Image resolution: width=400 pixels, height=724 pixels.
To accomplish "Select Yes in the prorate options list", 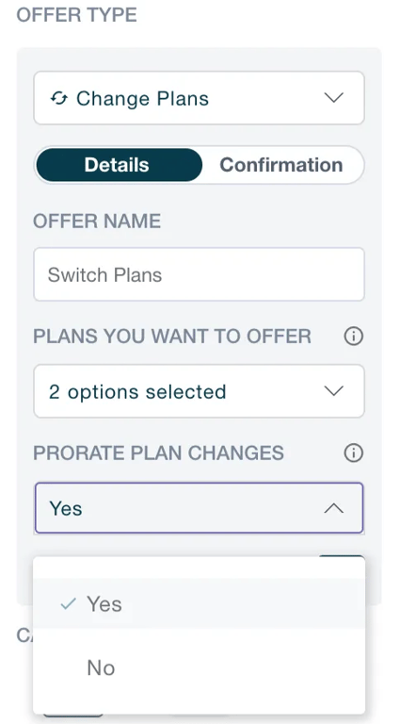I will (x=200, y=603).
